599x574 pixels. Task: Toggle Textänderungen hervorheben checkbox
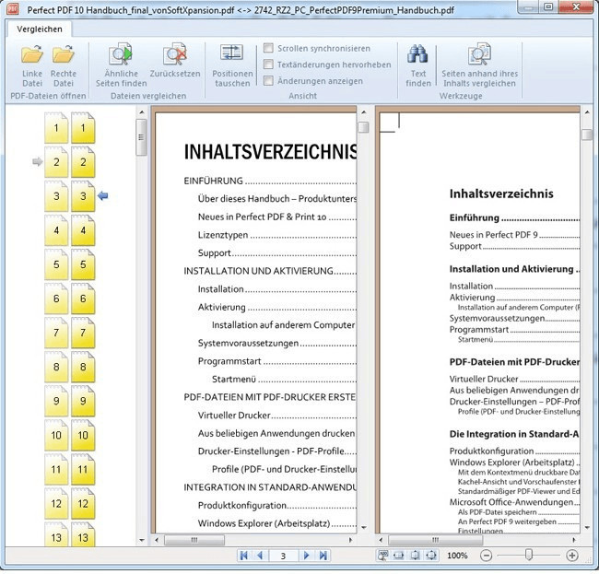coord(268,64)
